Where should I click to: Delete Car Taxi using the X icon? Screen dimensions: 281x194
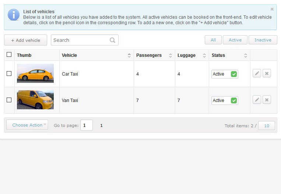(x=267, y=73)
